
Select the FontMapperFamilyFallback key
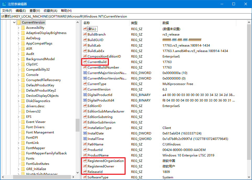(x=46, y=153)
